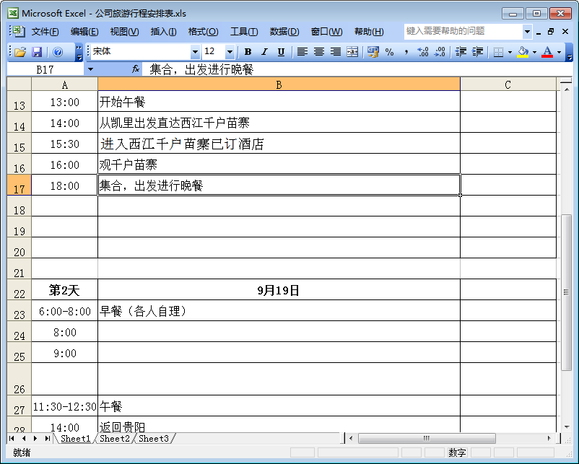This screenshot has width=579, height=464.
Task: Align text left
Action: (x=302, y=52)
